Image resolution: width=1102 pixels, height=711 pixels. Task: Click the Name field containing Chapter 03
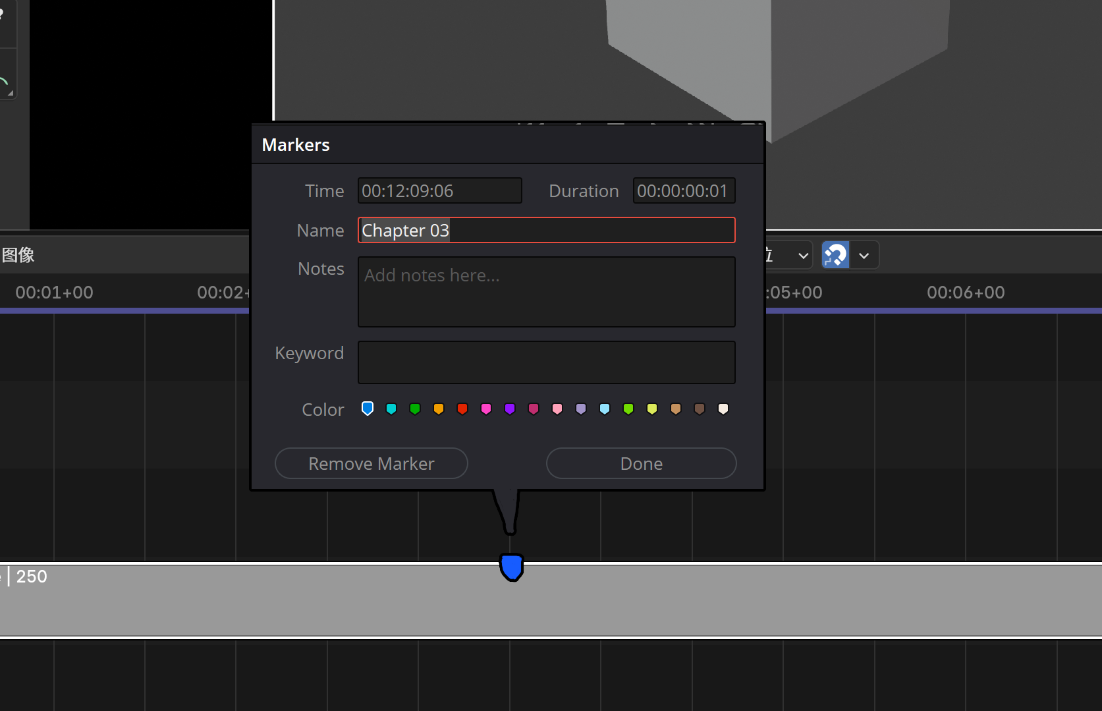547,230
